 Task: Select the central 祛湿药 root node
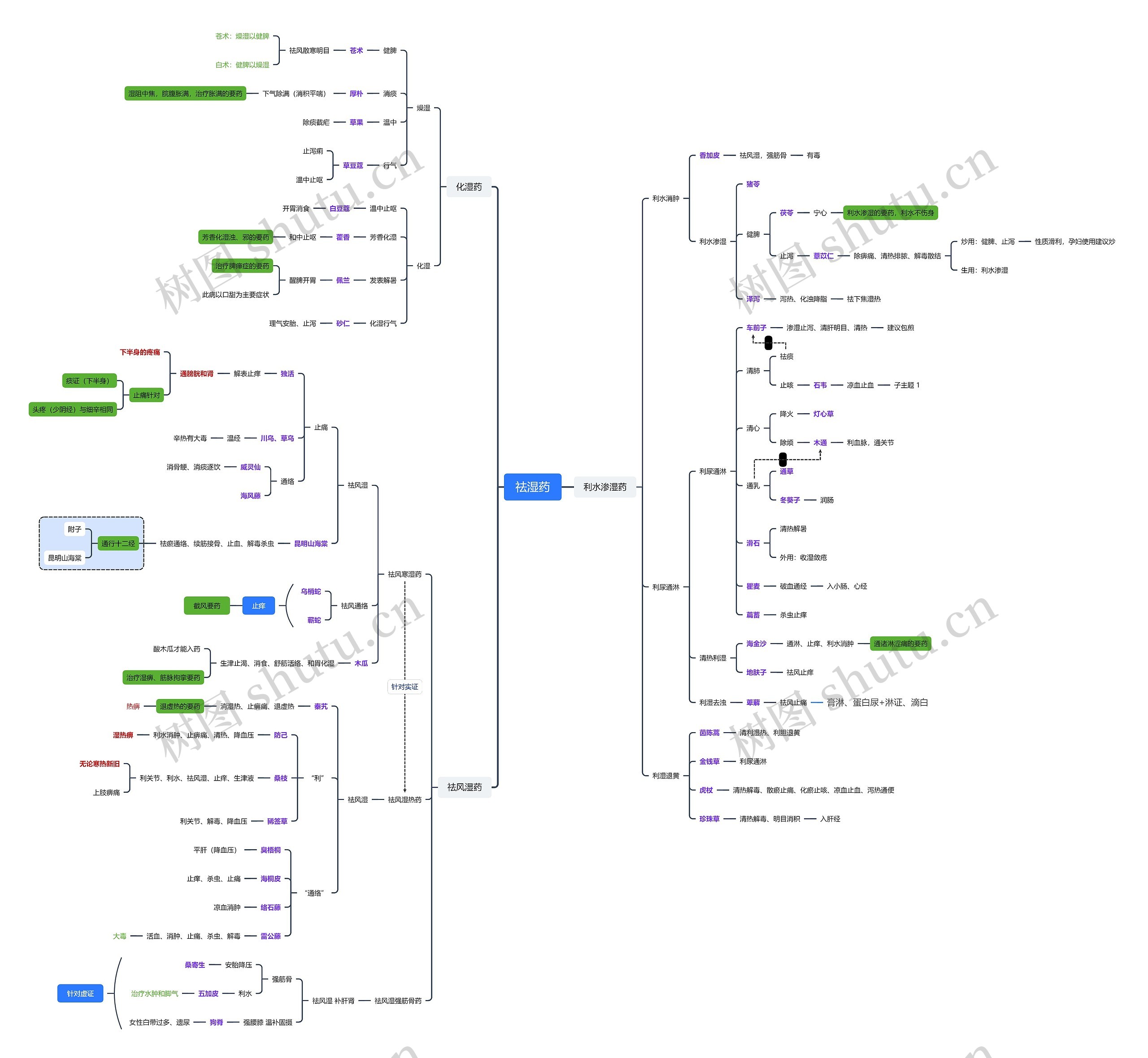532,487
